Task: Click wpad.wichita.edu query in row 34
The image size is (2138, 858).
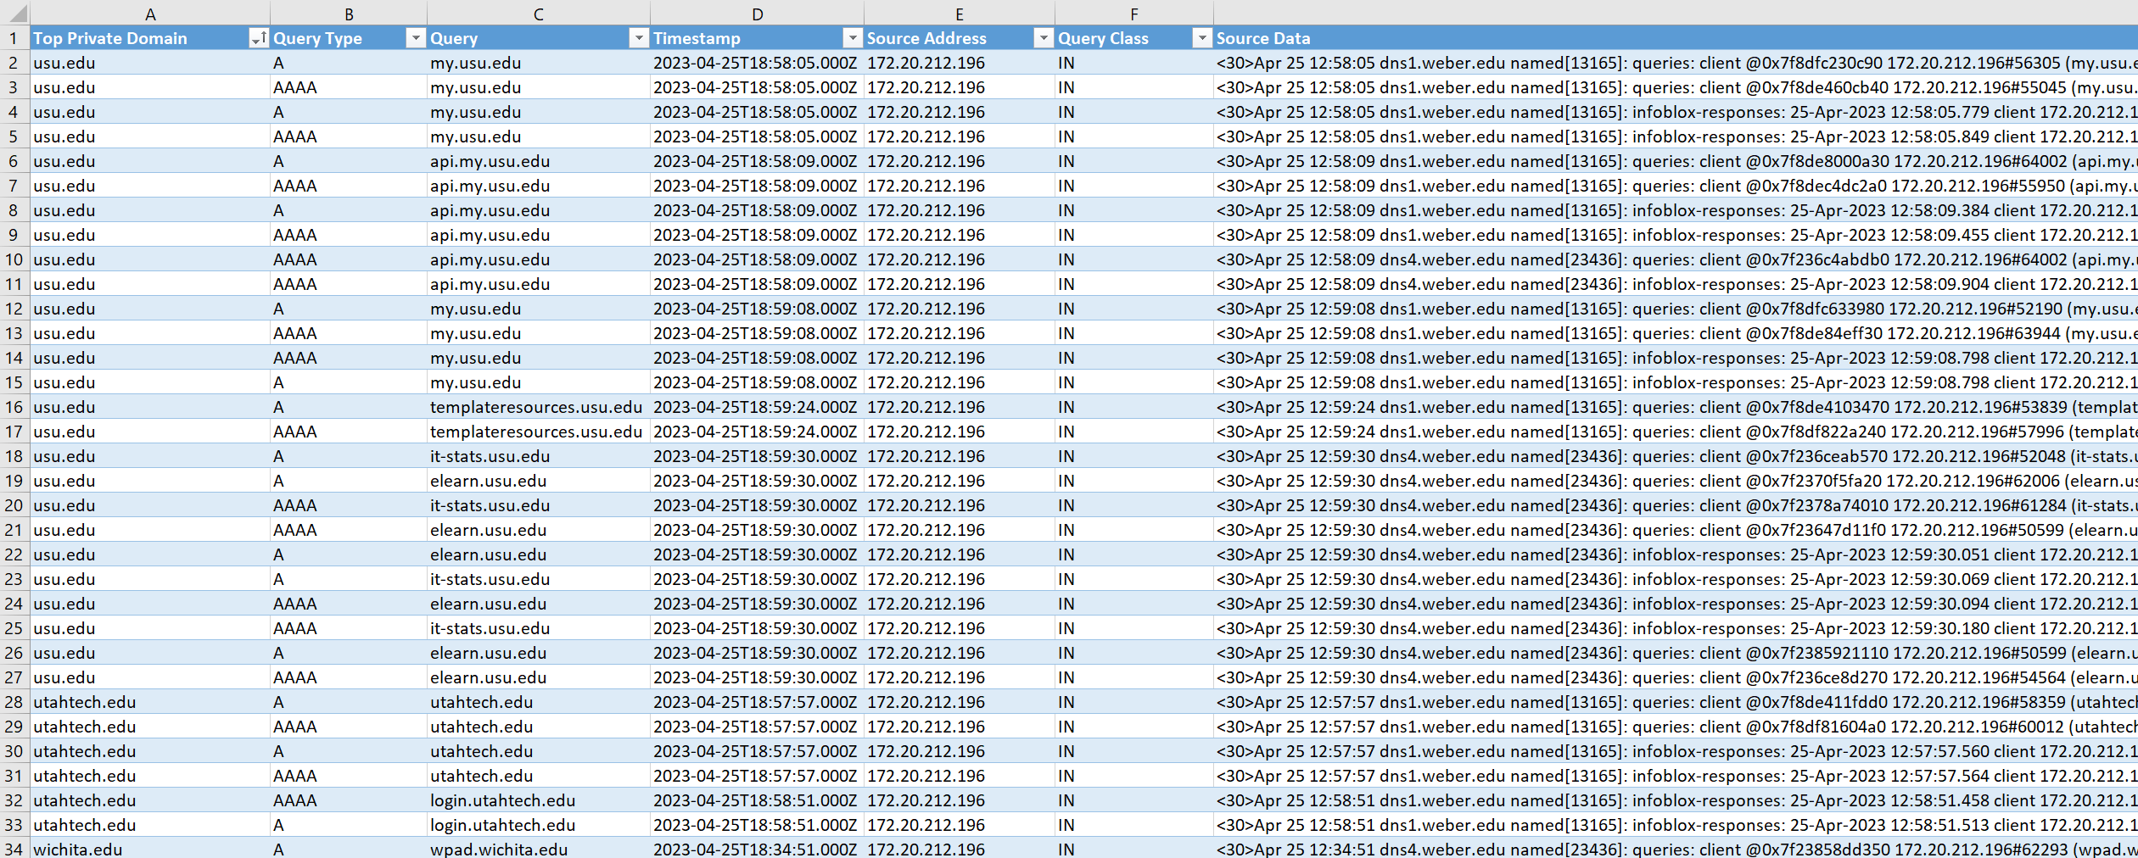Action: click(x=539, y=849)
